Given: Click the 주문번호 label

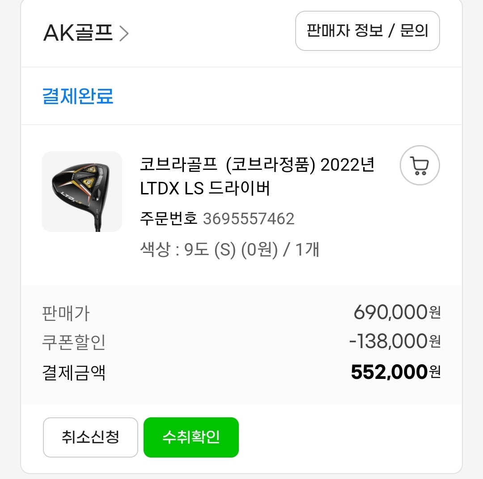Looking at the screenshot, I should click(168, 219).
